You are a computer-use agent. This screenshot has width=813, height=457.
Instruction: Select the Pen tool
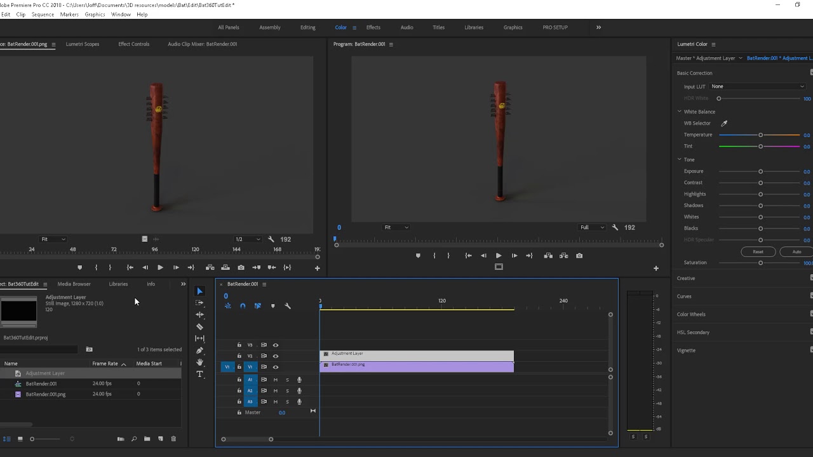(199, 350)
